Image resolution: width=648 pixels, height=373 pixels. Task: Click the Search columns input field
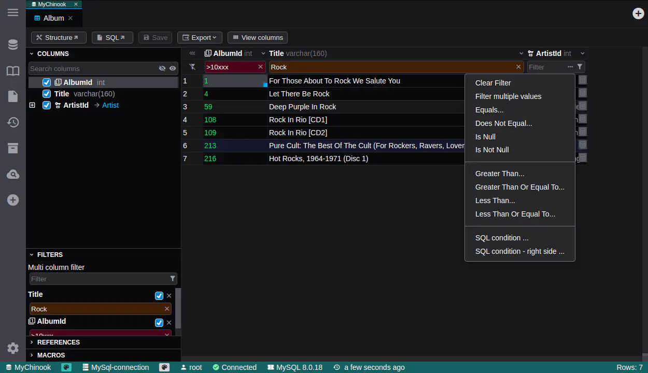92,68
